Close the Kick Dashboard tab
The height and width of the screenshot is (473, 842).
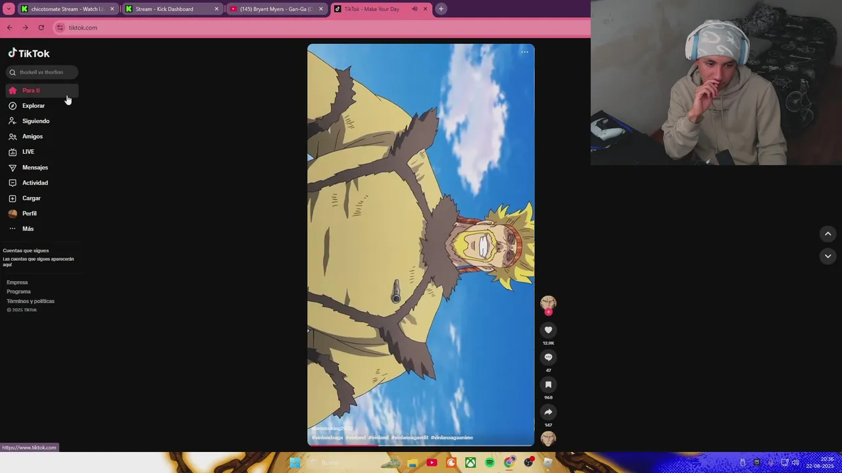point(216,9)
